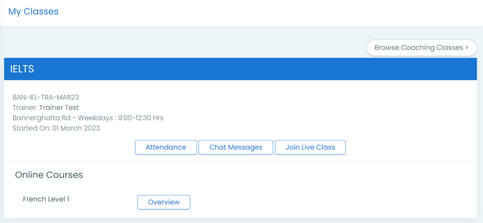Click the trainer name Trainer Test

point(59,107)
